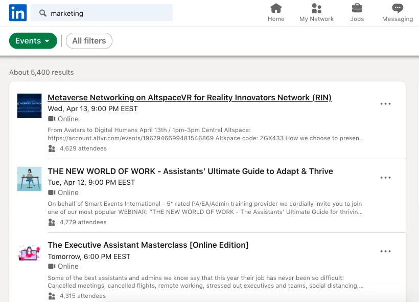Expand the Events filter dropdown

coord(33,41)
